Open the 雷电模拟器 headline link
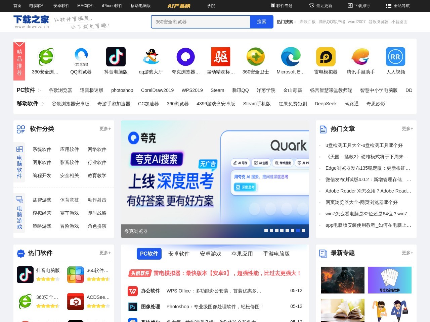The width and height of the screenshot is (430, 322). point(227,273)
